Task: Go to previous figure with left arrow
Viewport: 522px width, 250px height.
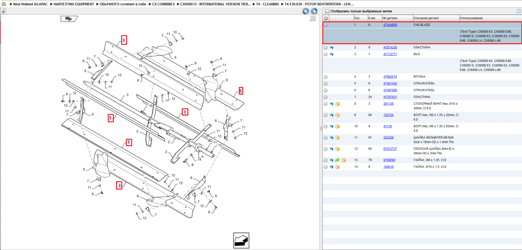Action: click(305, 11)
